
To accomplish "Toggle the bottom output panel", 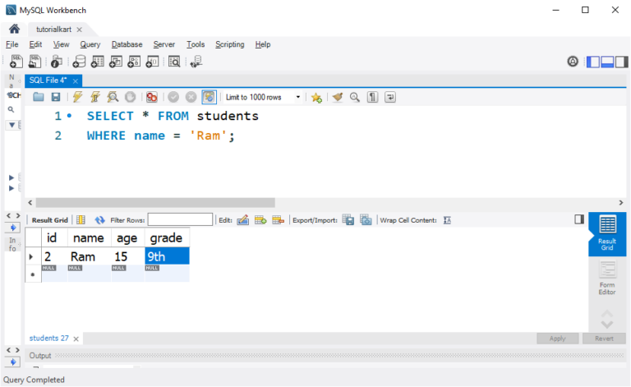I will [607, 62].
